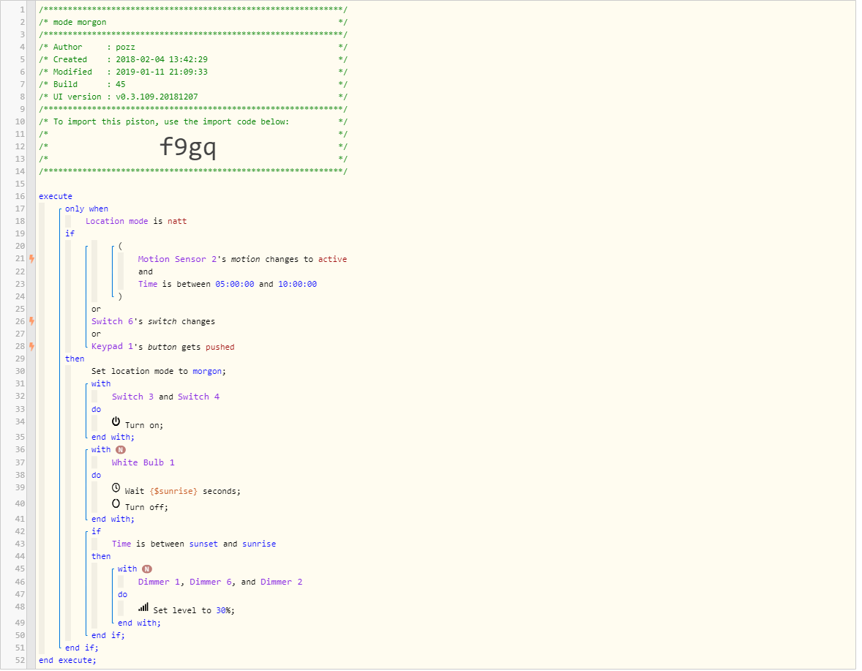The image size is (862, 671).
Task: Click the lightning trigger icon on line 21
Action: 32,258
